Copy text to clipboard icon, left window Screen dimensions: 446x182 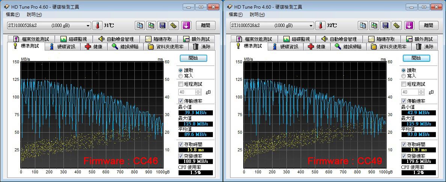tap(140, 25)
